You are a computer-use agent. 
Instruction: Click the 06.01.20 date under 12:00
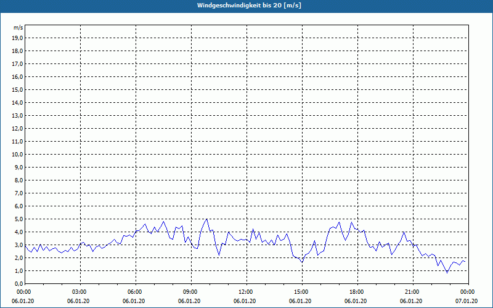(x=245, y=301)
